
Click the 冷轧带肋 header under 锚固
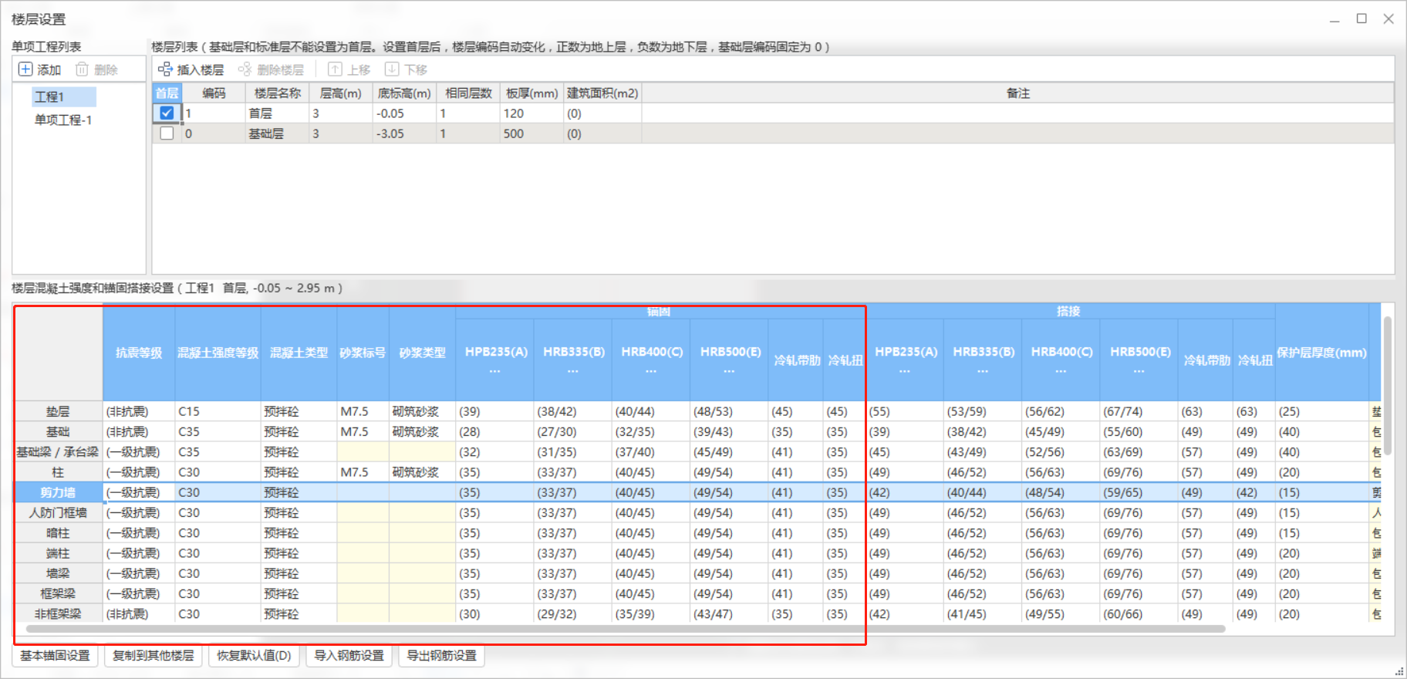[x=796, y=360]
